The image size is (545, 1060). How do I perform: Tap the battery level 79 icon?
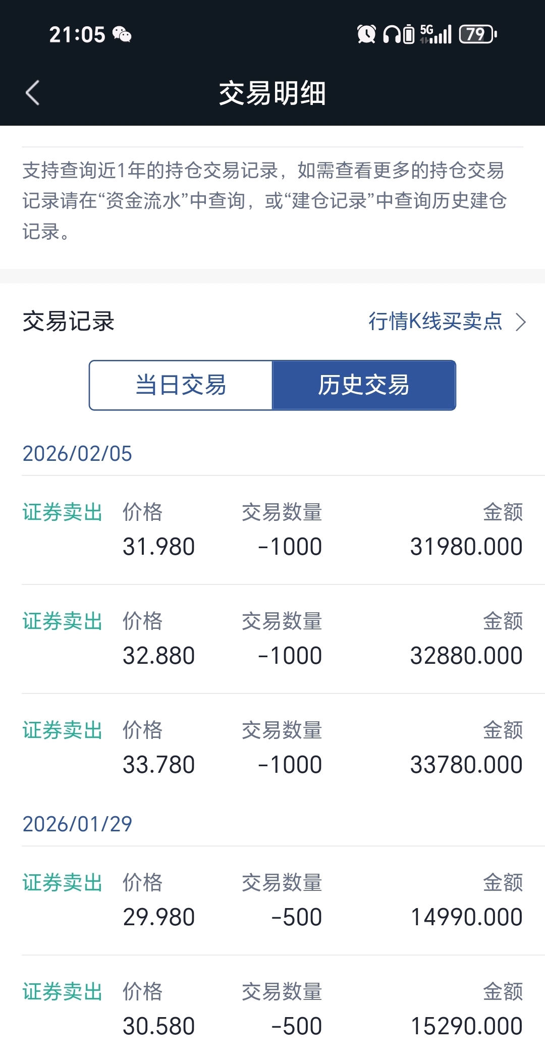pos(477,34)
